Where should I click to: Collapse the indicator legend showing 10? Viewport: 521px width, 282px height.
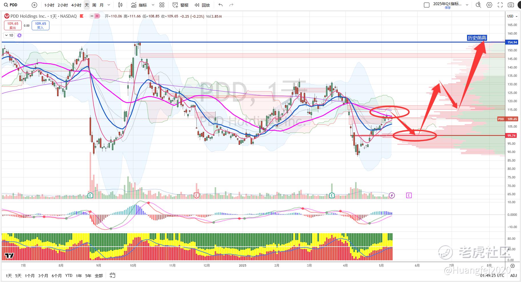point(9,35)
